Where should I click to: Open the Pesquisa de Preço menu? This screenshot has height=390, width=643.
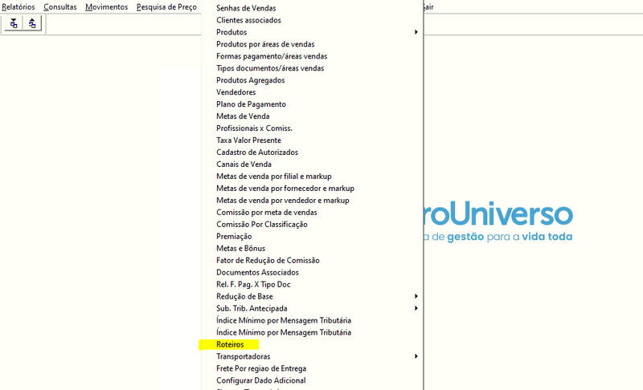click(x=166, y=6)
